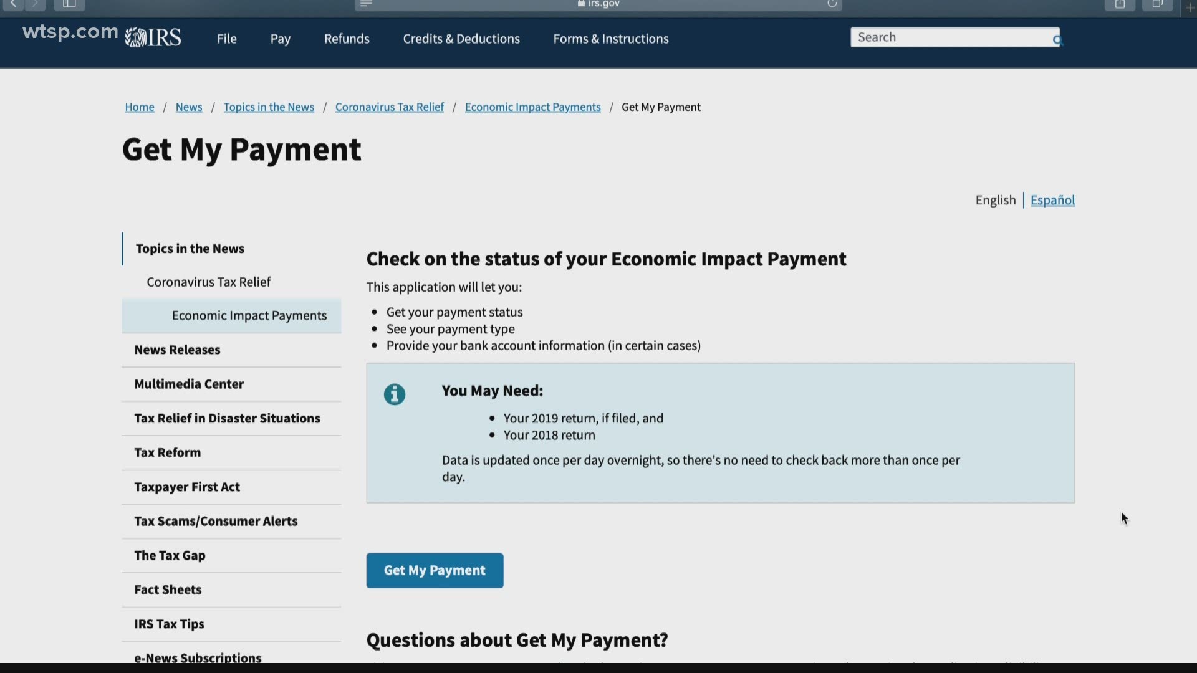
Task: Open Economic Impact Payments breadcrumb link
Action: (x=533, y=107)
